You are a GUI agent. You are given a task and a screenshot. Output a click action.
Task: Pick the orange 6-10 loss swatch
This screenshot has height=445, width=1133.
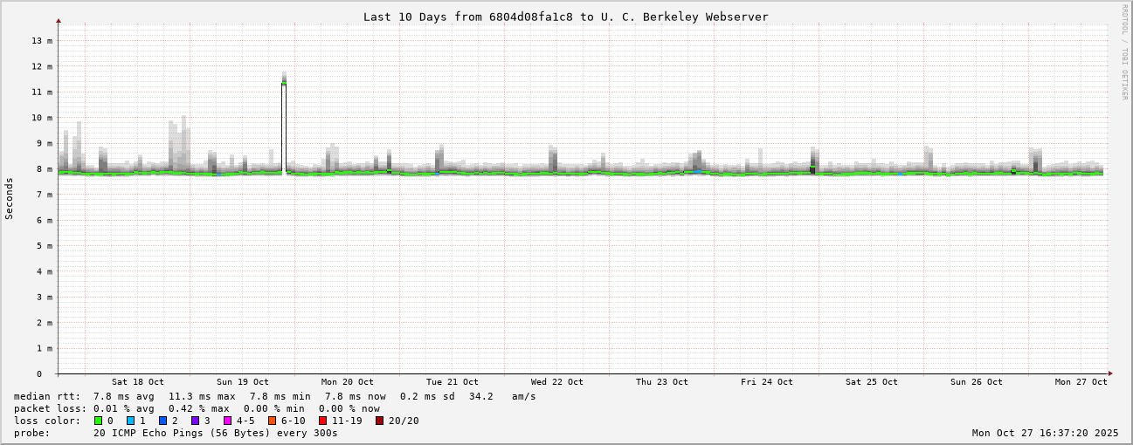273,421
